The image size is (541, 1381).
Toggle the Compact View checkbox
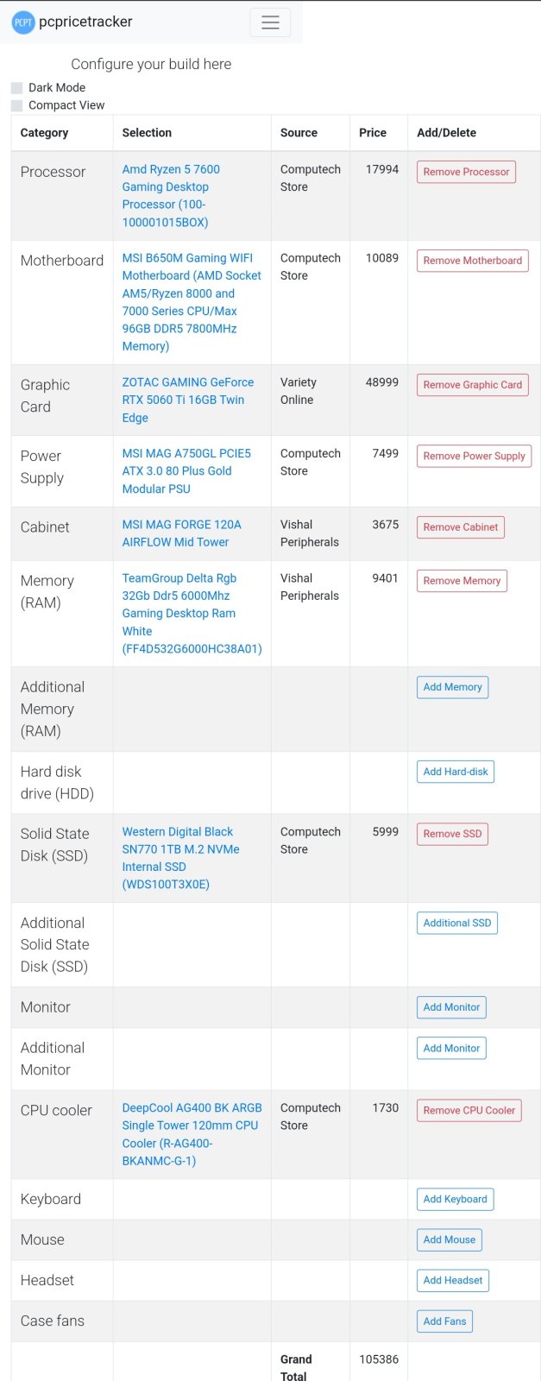point(17,105)
